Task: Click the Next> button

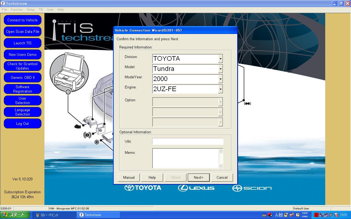Action: tap(199, 177)
